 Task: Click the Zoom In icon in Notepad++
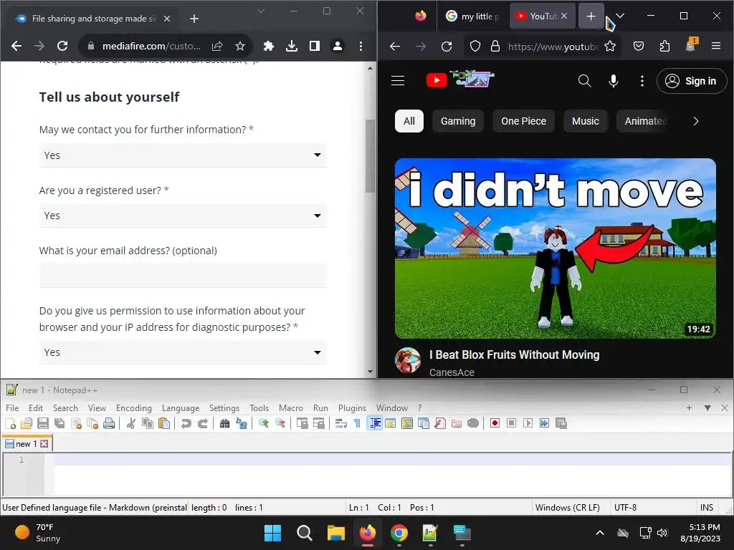click(264, 424)
